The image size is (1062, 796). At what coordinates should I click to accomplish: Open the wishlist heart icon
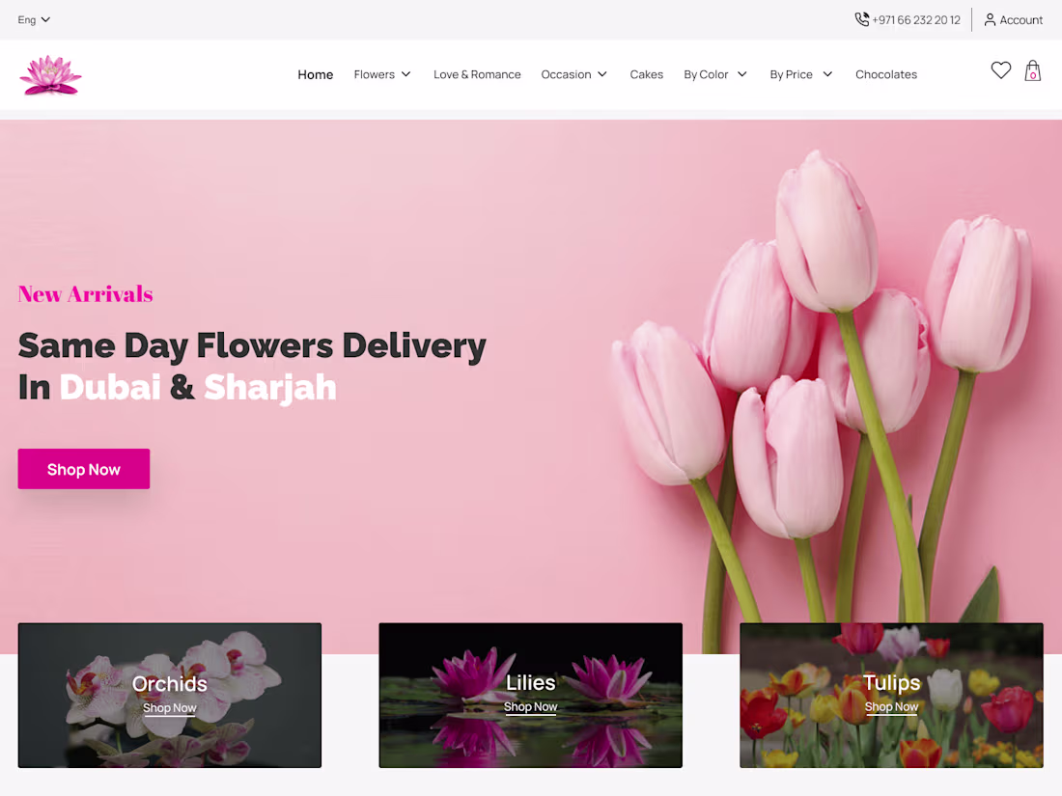click(1000, 69)
